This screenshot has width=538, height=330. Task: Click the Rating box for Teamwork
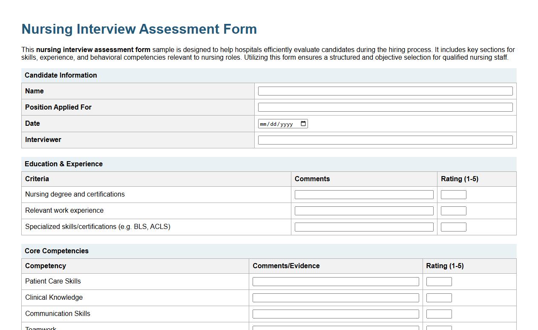point(439,328)
